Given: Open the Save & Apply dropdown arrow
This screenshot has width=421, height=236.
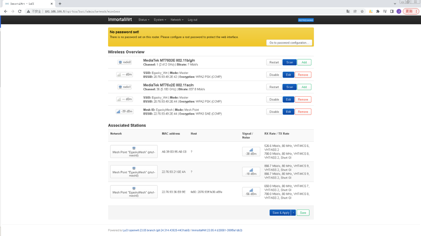Looking at the screenshot, I should tap(294, 213).
